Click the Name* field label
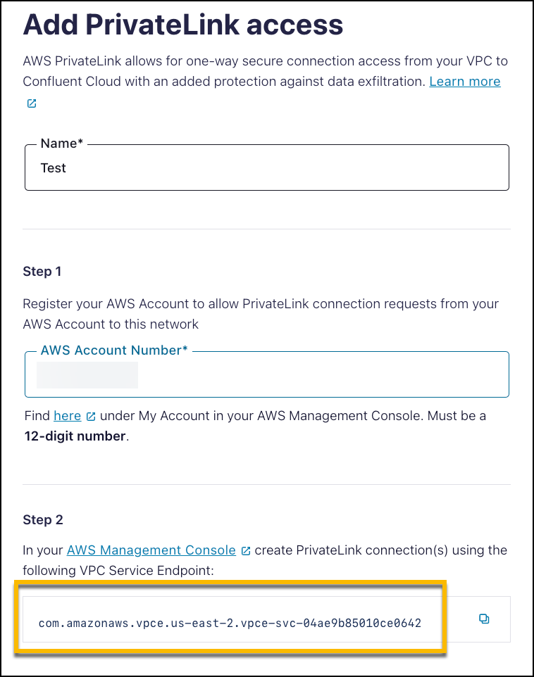Image resolution: width=534 pixels, height=677 pixels. (62, 144)
